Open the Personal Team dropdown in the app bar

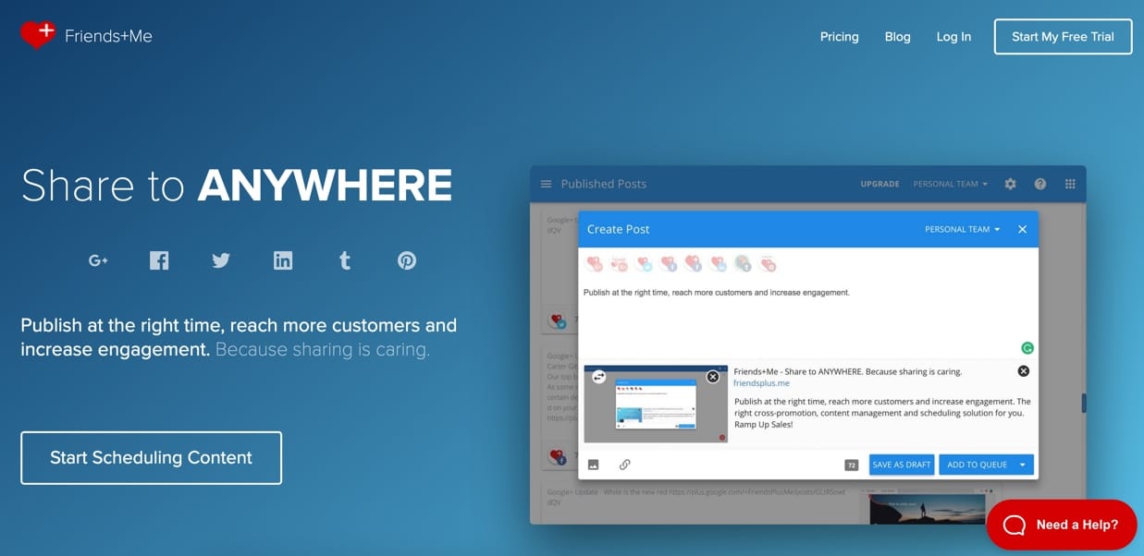click(950, 184)
